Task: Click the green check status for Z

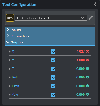Action: (88, 69)
